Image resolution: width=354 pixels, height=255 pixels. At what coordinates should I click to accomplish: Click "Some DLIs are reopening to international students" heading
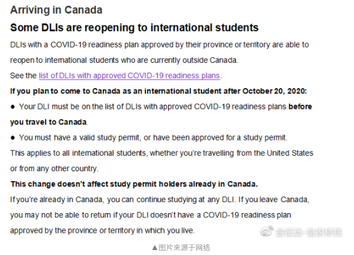click(134, 28)
